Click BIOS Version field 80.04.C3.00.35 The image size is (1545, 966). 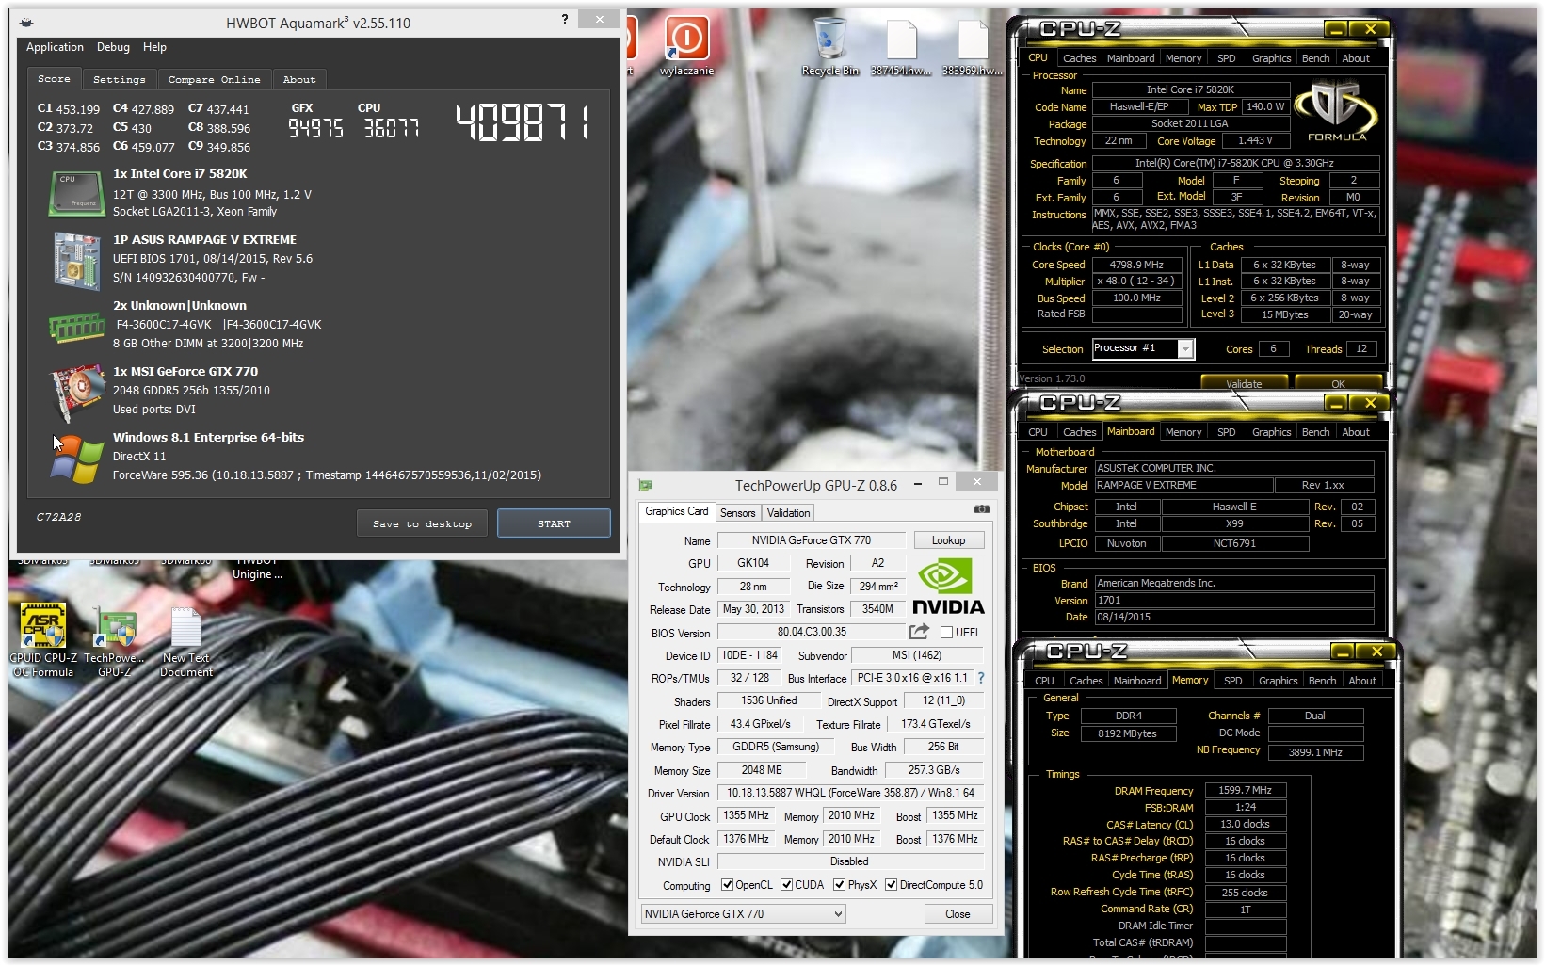811,632
